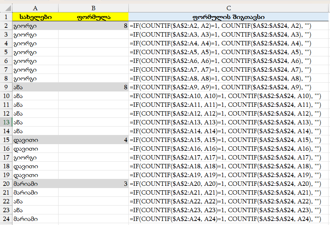Select the 'ფორმულის შიგთავსი' header cell
This screenshot has width=330, height=225.
[x=229, y=17]
